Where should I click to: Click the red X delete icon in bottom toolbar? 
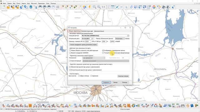[3, 105]
